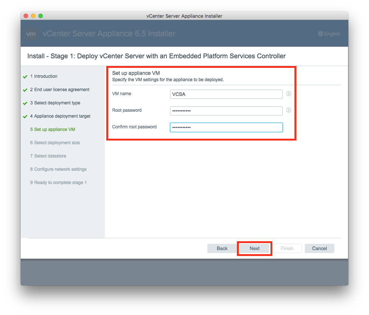Viewport: 369px width, 315px height.
Task: Go to step 1 Introduction
Action: click(x=44, y=76)
